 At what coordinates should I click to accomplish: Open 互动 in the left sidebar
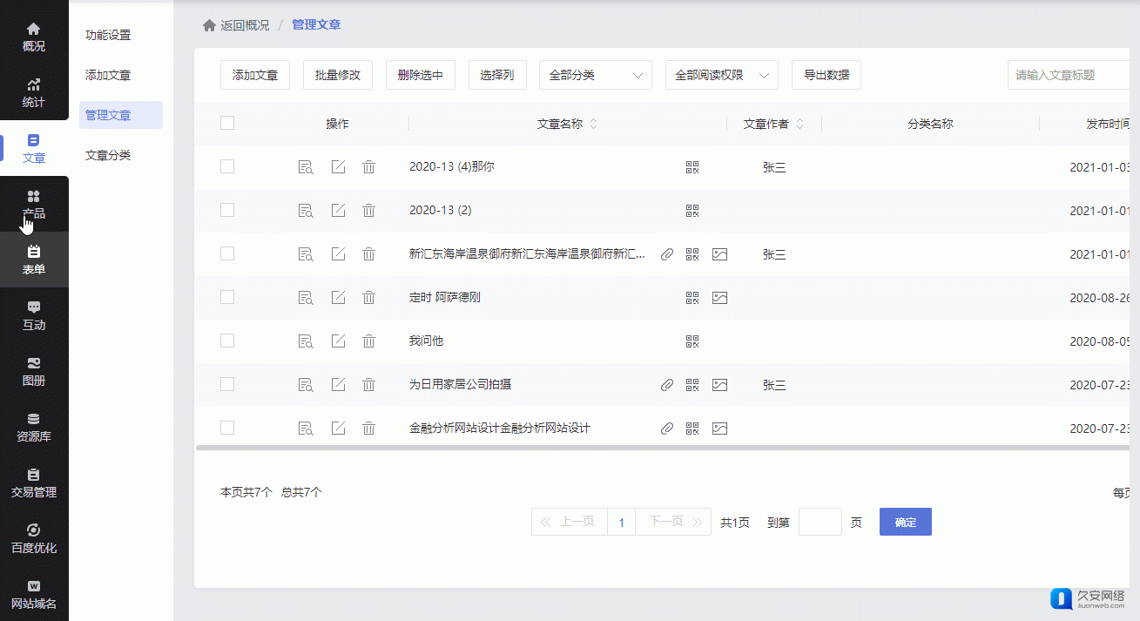coord(34,316)
